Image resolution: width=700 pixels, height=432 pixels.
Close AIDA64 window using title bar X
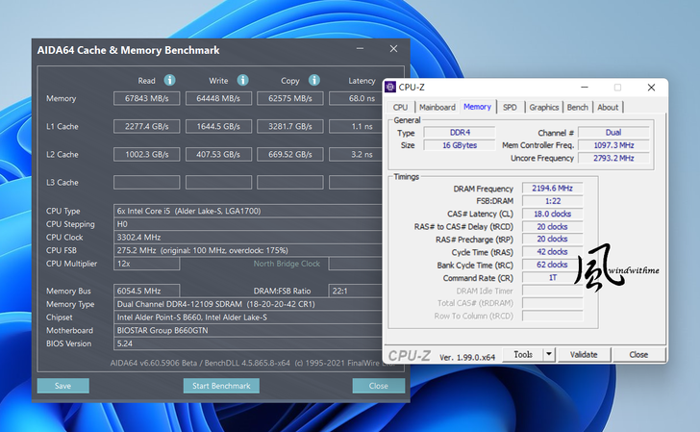point(393,49)
